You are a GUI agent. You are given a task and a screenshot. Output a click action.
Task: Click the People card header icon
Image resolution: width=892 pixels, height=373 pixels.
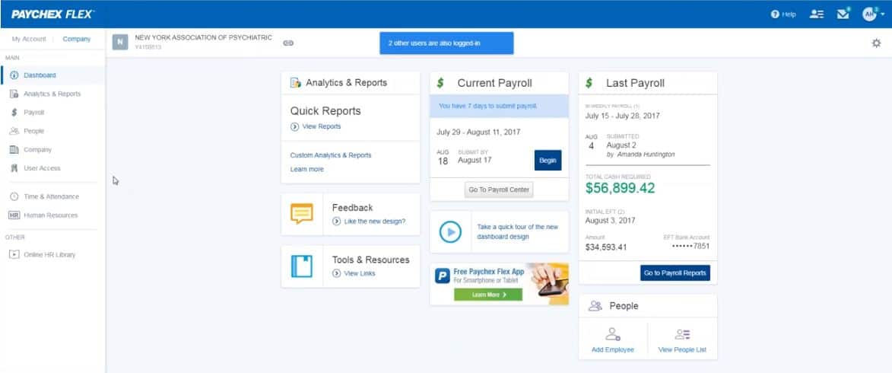point(595,306)
